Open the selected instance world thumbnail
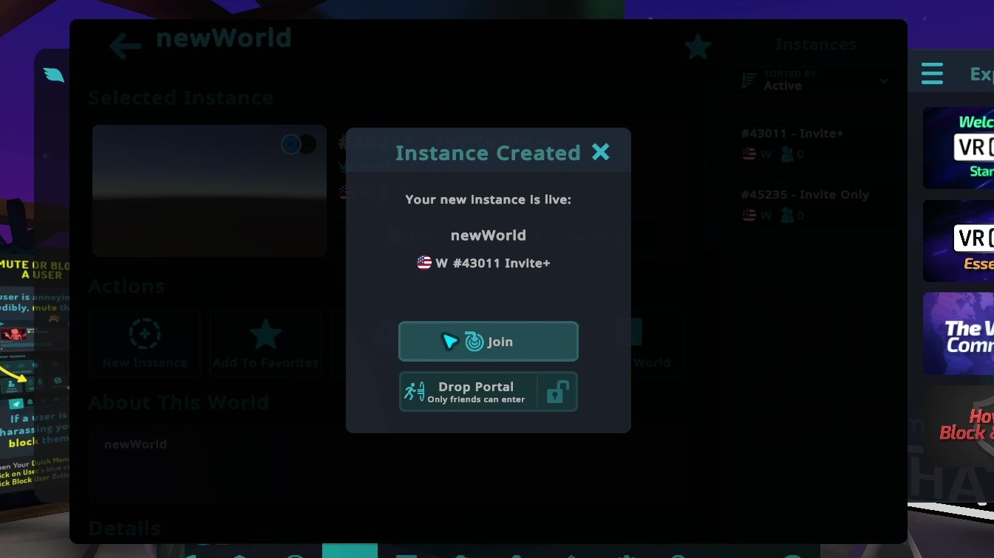The width and height of the screenshot is (994, 558). pyautogui.click(x=209, y=190)
